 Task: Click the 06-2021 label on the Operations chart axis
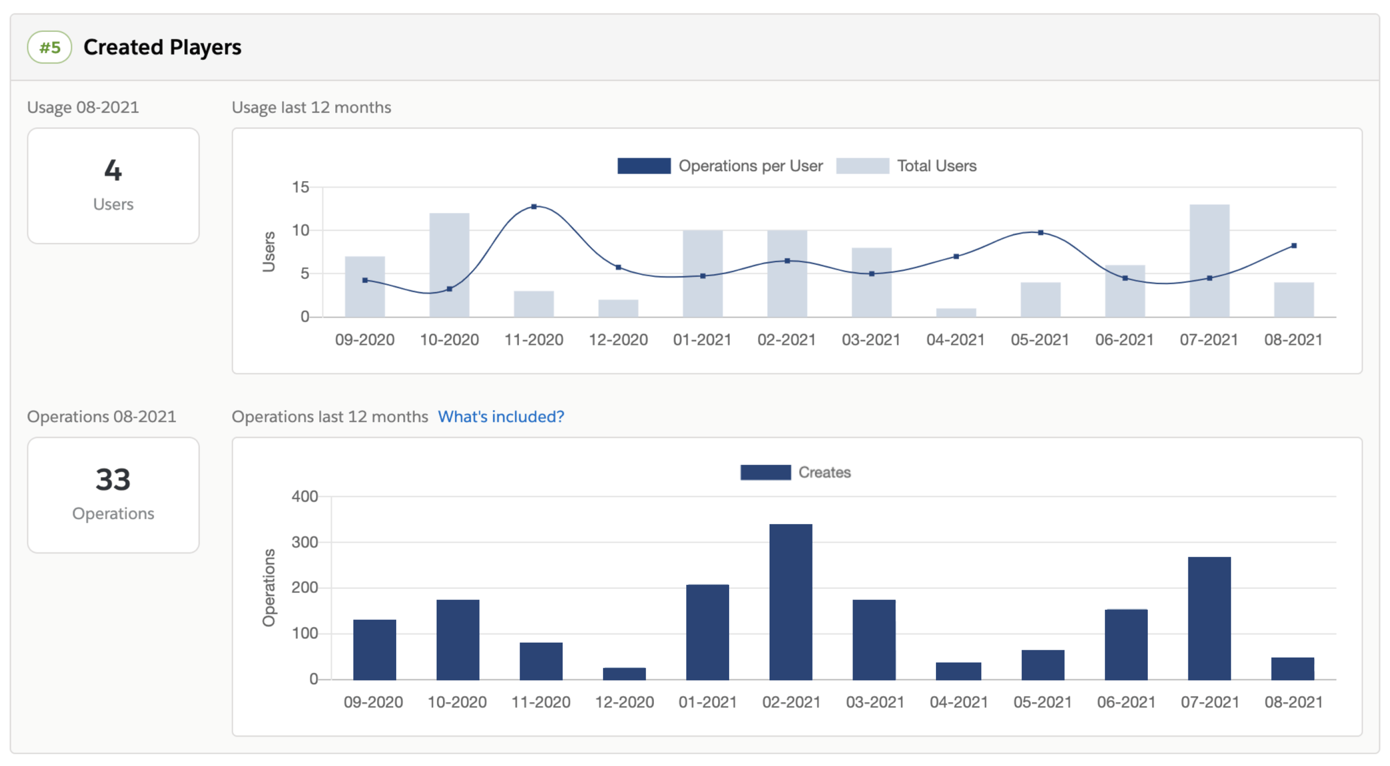pos(1126,702)
